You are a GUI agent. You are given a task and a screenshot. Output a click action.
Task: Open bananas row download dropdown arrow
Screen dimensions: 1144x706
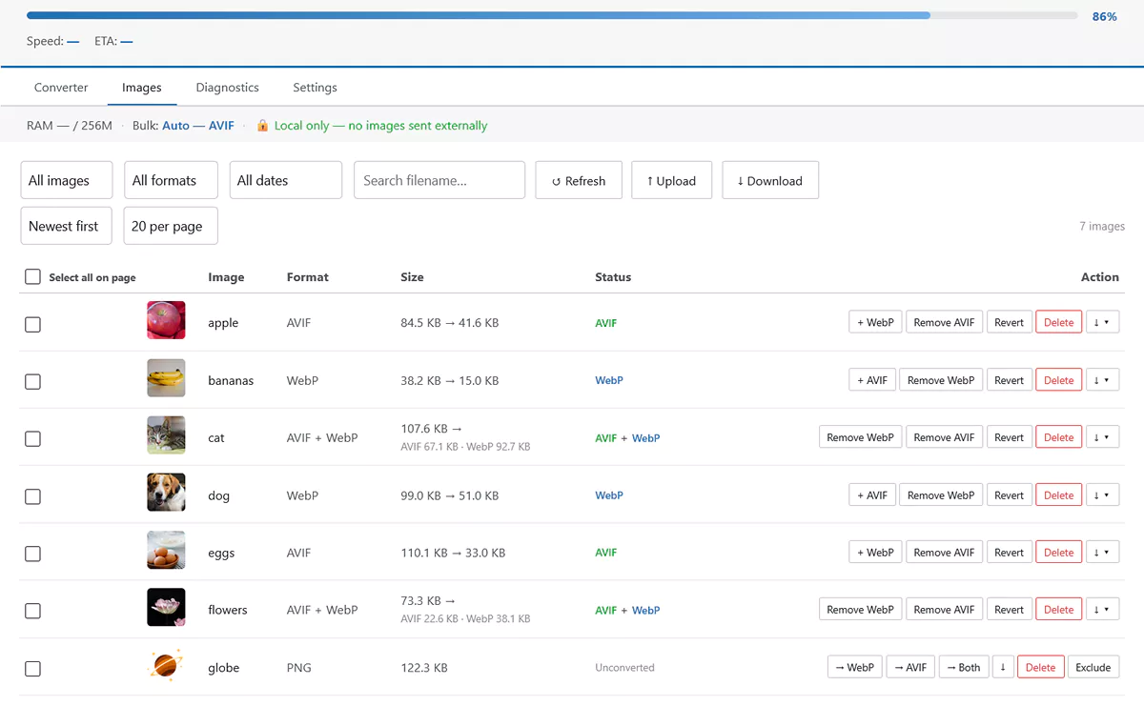[1102, 380]
